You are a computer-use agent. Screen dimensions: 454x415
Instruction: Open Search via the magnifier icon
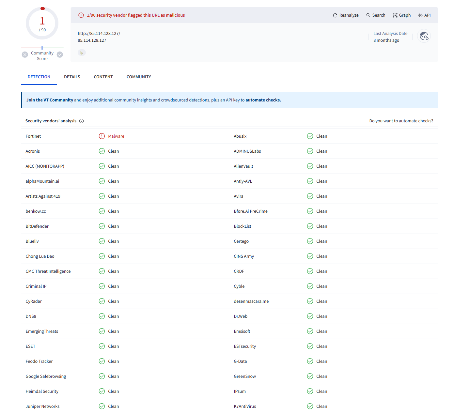tap(368, 15)
